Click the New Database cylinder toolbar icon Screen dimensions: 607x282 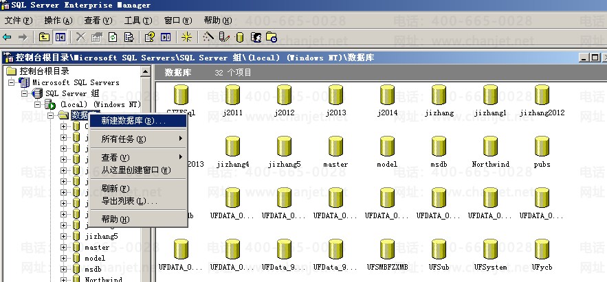point(240,37)
